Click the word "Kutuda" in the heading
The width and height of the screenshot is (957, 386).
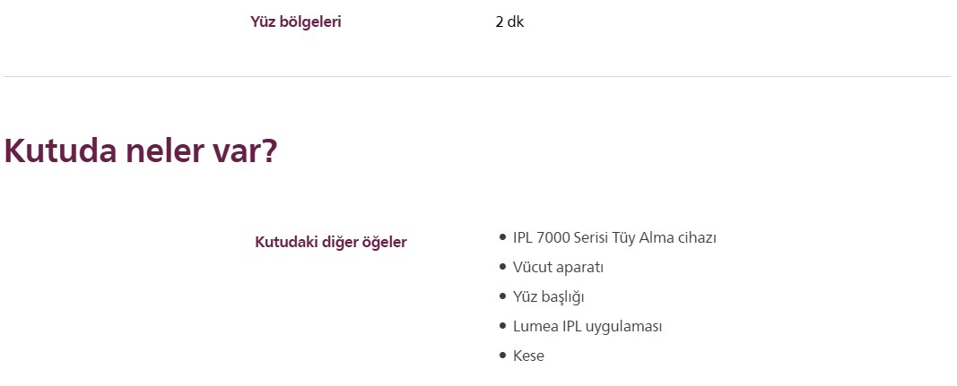tap(60, 150)
